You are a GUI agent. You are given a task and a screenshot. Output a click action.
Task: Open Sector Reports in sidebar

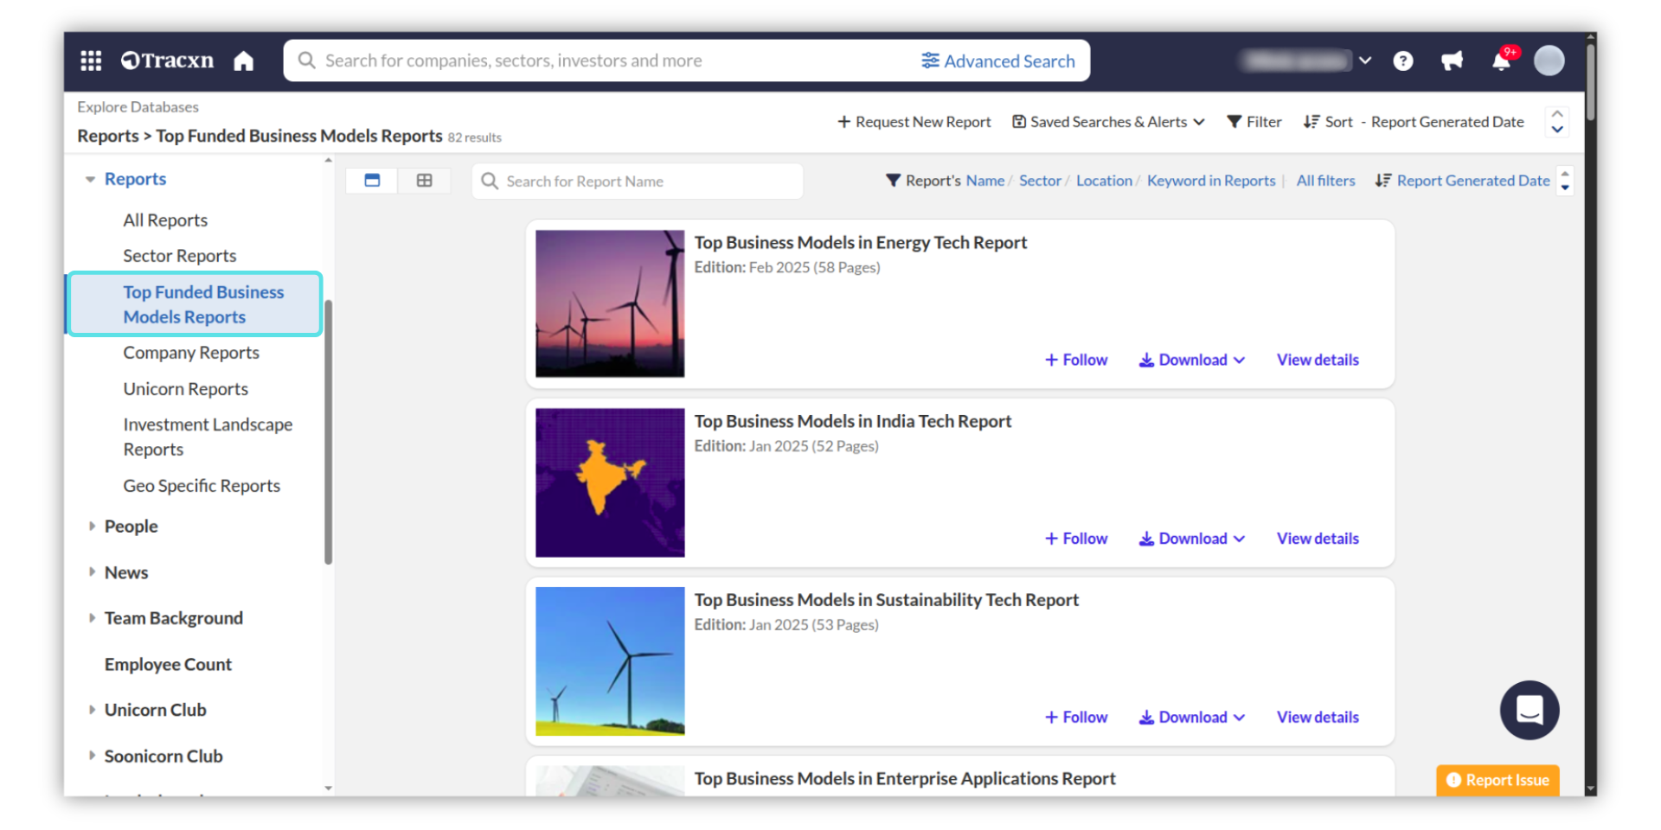179,256
